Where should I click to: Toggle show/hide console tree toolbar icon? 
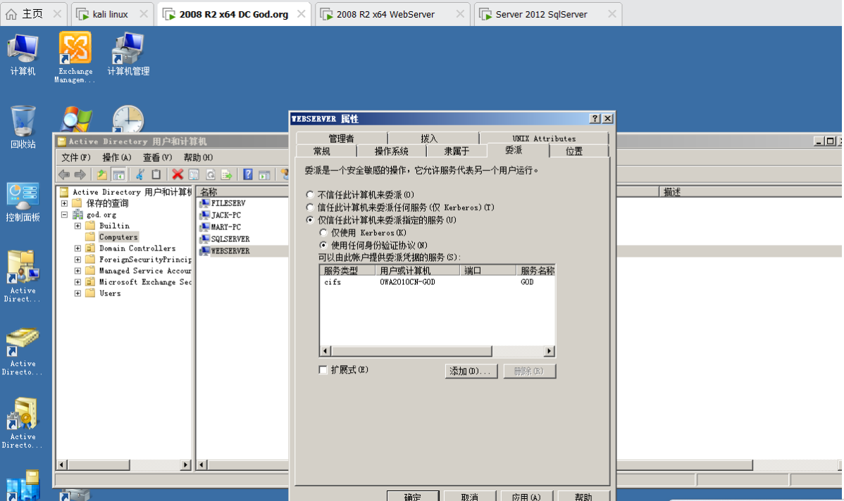click(118, 175)
